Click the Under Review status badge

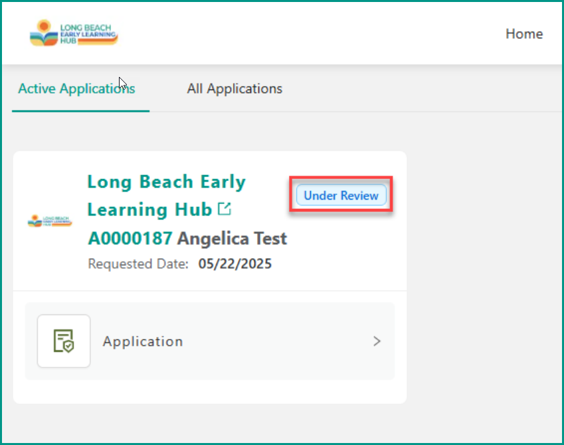click(x=341, y=196)
